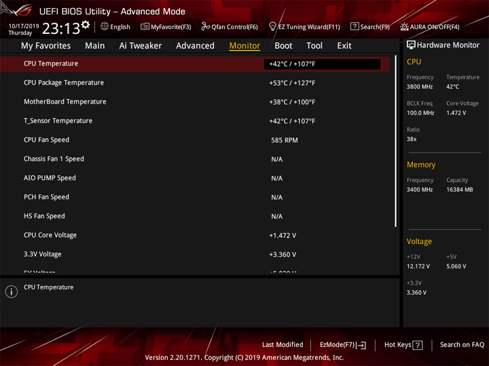Select Chassis Fan 1 Speed row
Viewport: 489px width, 366px height.
point(195,159)
